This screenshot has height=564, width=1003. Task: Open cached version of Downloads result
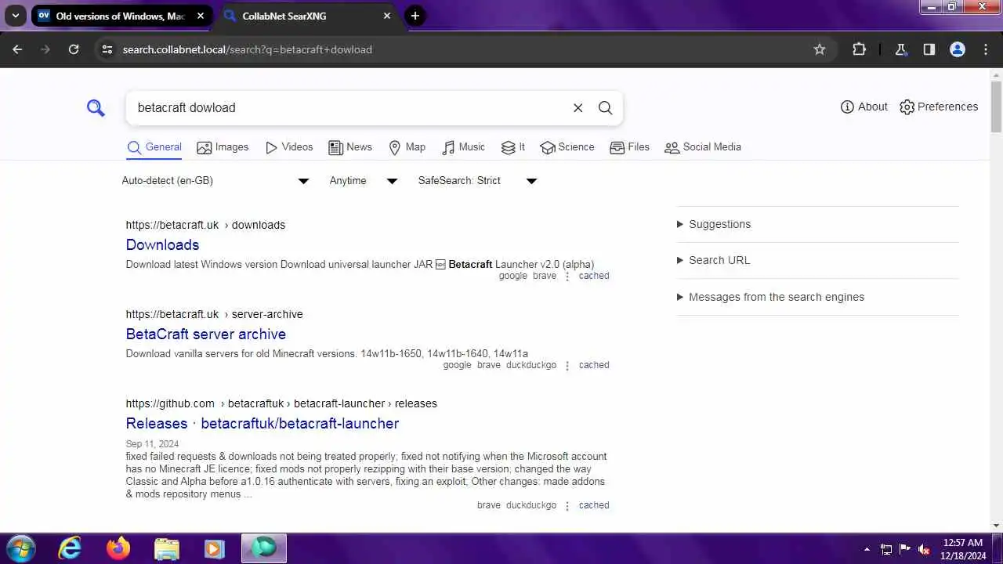pos(594,276)
